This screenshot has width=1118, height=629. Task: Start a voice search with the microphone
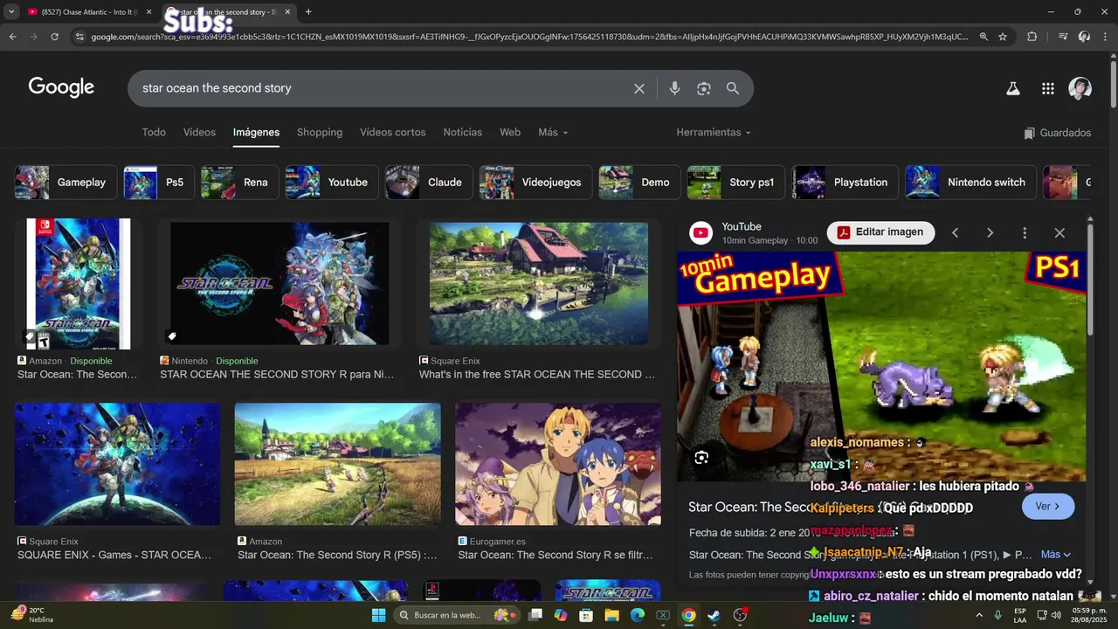click(x=674, y=88)
